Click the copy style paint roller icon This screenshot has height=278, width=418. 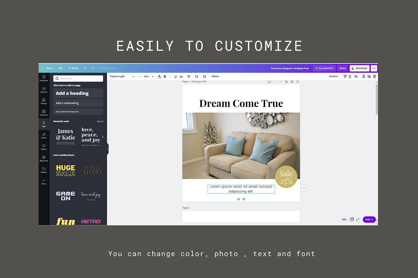(x=345, y=76)
